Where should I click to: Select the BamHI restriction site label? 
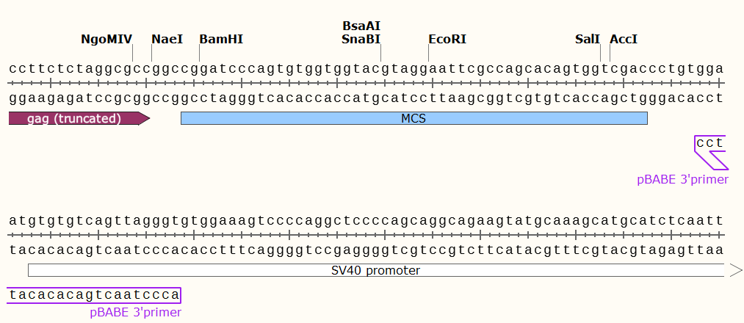(221, 39)
